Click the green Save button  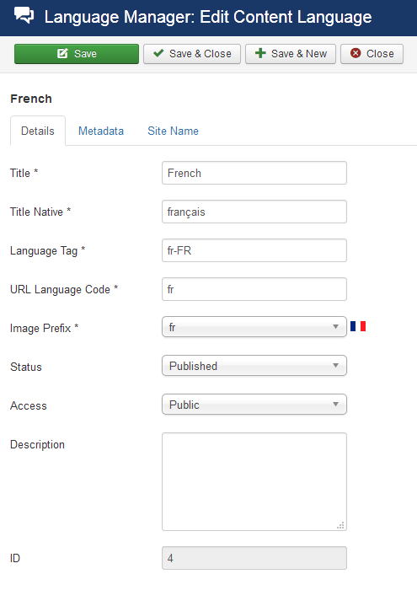click(x=77, y=54)
